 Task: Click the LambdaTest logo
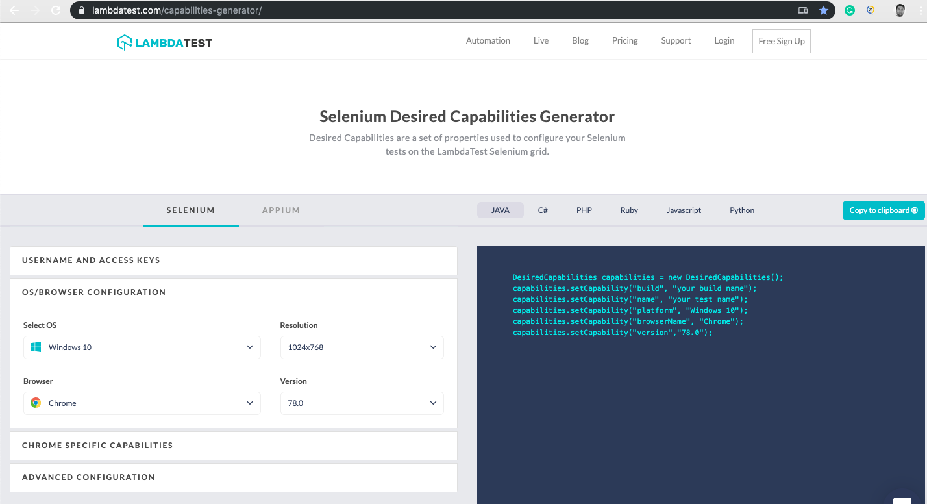pos(164,41)
